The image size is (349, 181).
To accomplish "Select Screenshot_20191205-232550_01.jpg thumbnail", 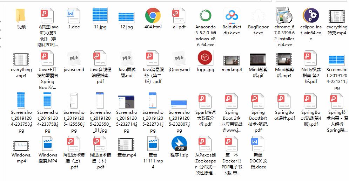I will pos(100,100).
